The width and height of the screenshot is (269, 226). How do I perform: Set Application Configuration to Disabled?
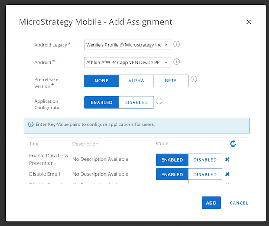136,102
